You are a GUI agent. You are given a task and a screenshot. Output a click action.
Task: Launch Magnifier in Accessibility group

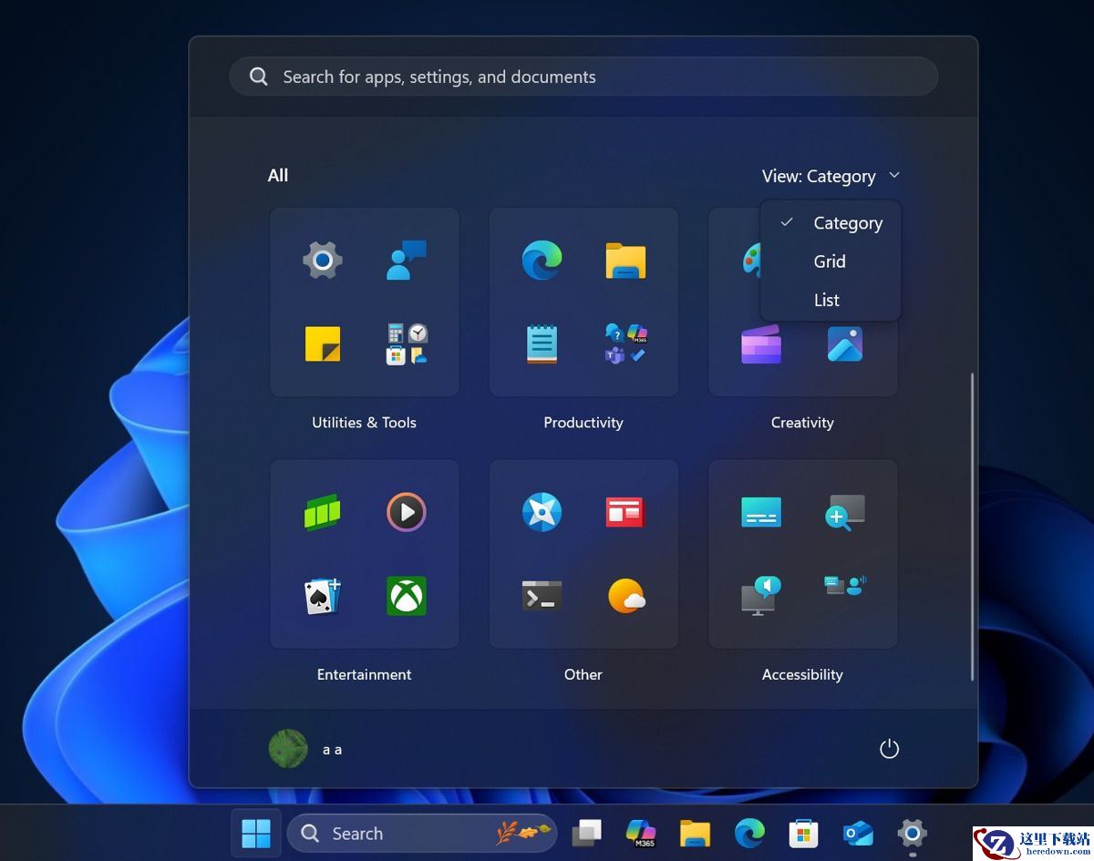pos(845,512)
